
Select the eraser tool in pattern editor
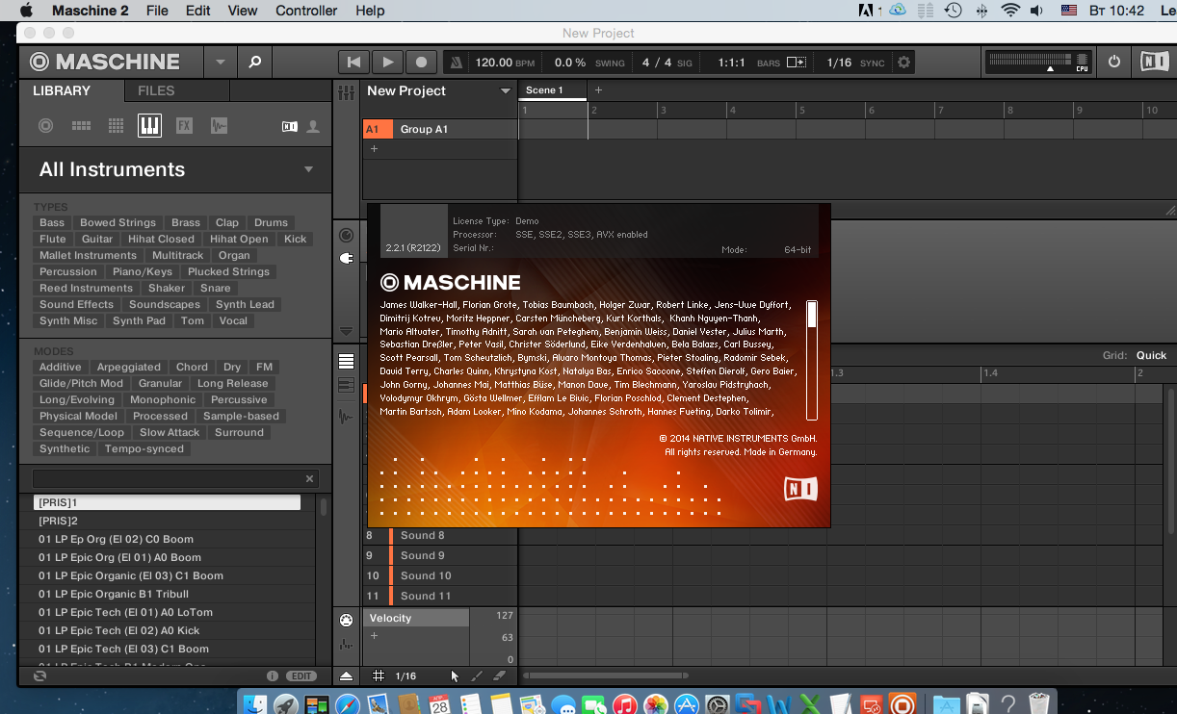point(499,676)
